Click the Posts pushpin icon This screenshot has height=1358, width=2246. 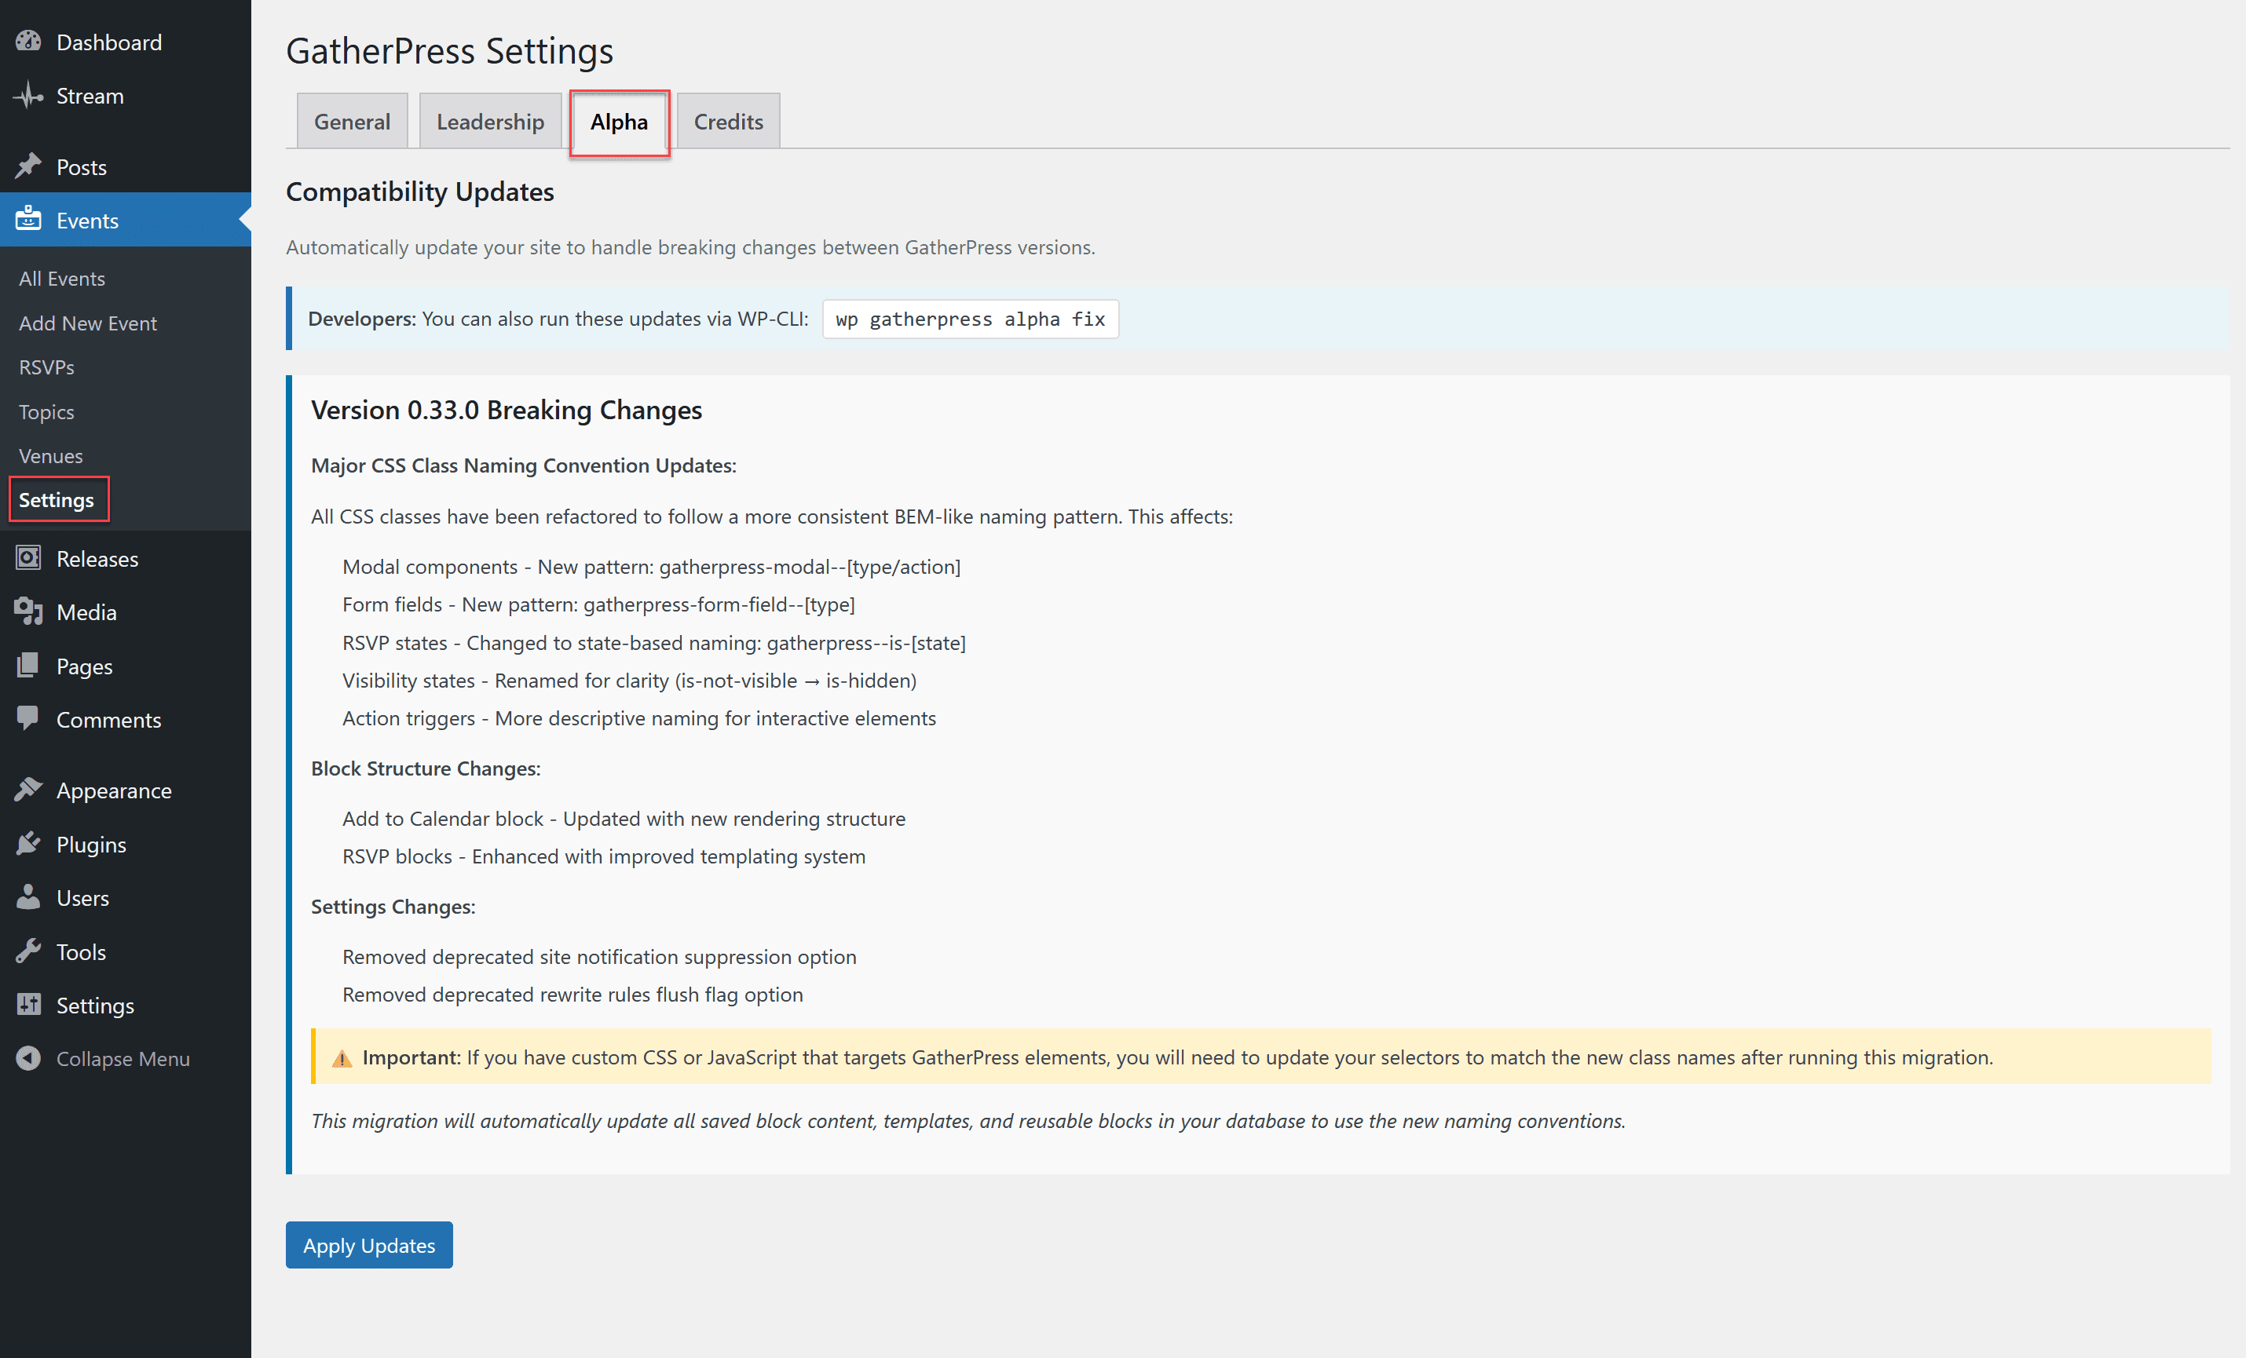(28, 166)
